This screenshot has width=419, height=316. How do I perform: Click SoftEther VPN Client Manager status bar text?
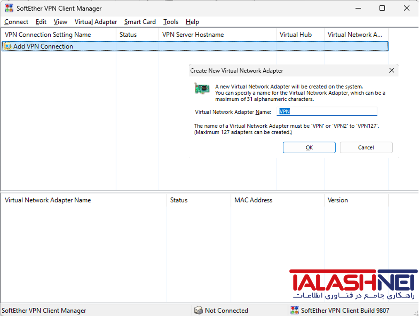(x=44, y=310)
